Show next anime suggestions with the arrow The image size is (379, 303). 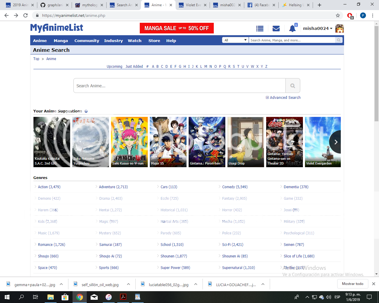tap(336, 142)
